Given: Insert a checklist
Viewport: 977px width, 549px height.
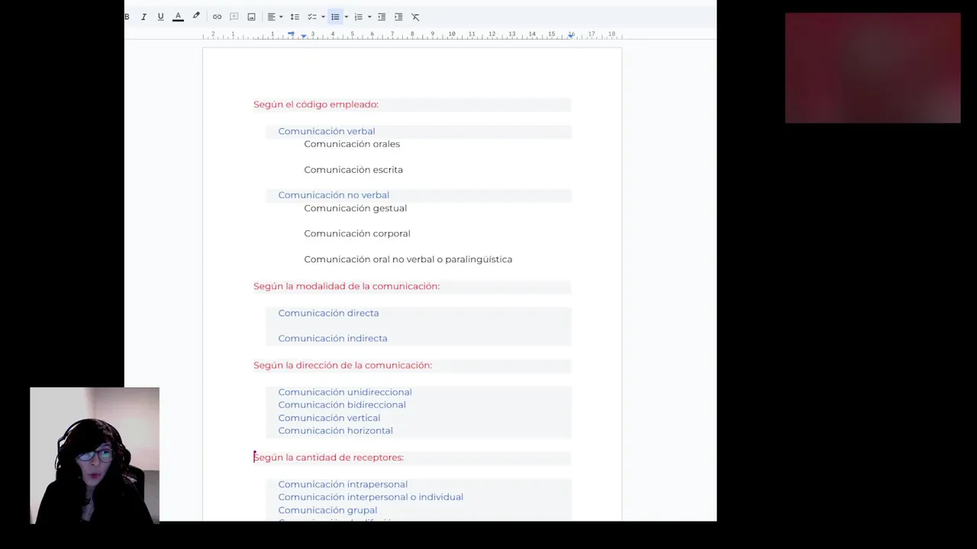Looking at the screenshot, I should (x=311, y=17).
